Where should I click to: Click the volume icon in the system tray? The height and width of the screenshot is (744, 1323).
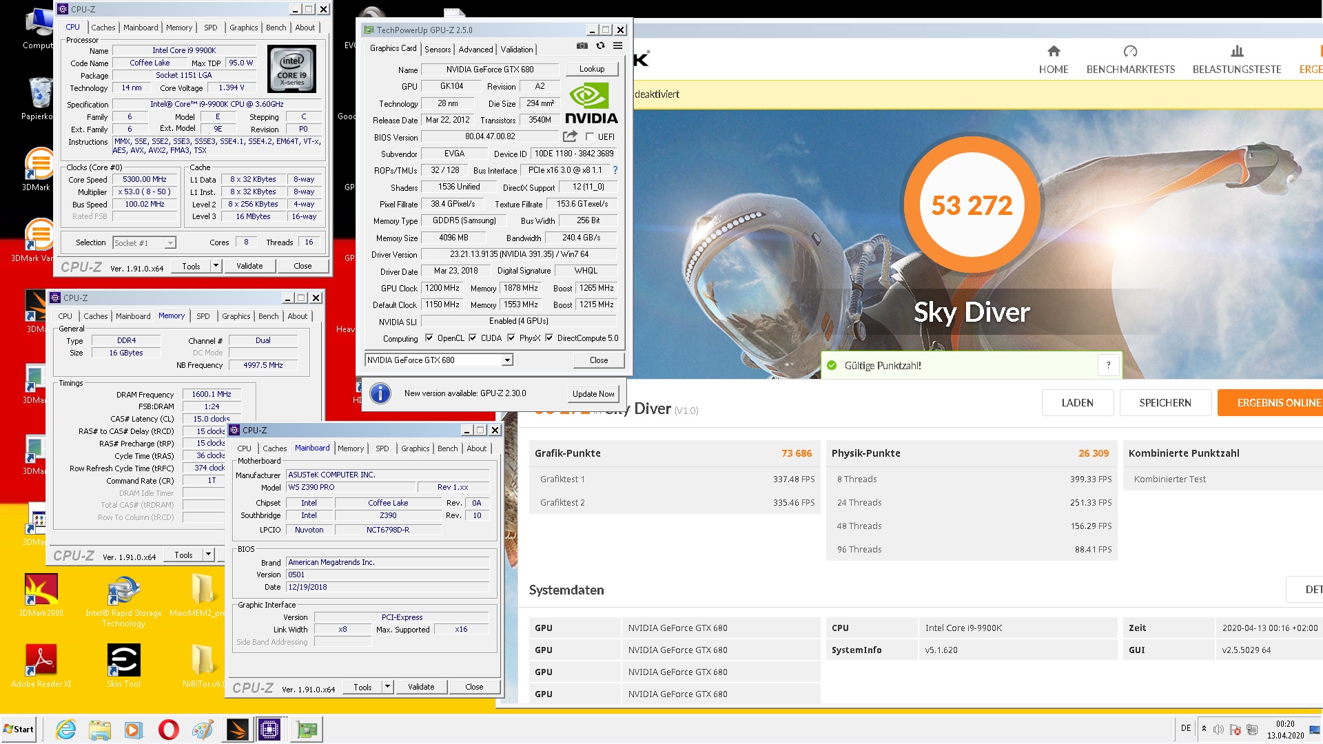(x=1218, y=730)
